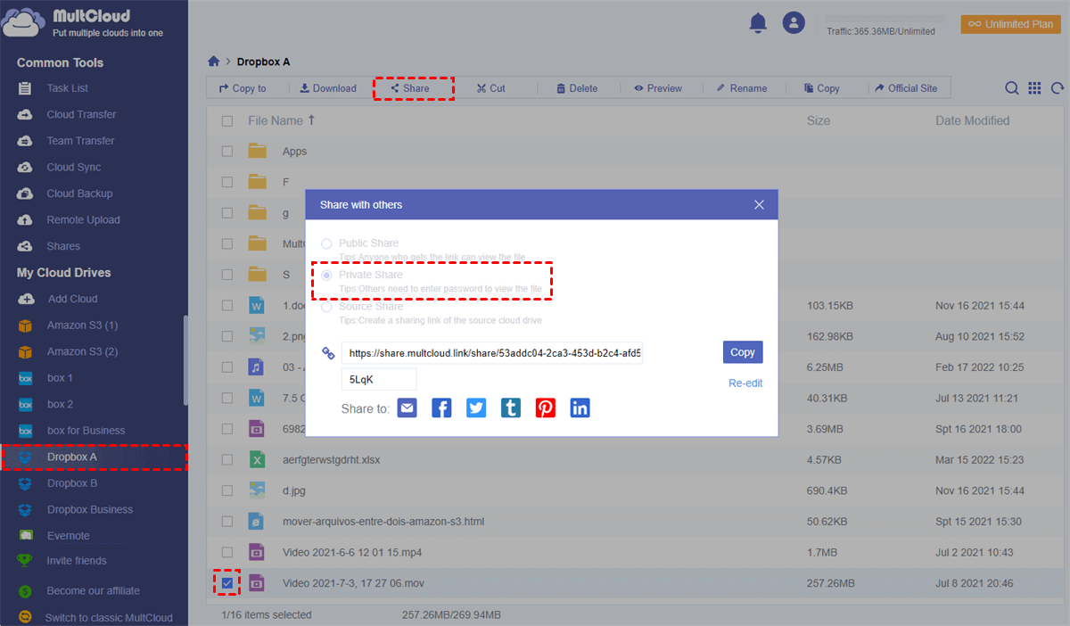The height and width of the screenshot is (626, 1070).
Task: Click Become our affiliate link
Action: point(93,590)
